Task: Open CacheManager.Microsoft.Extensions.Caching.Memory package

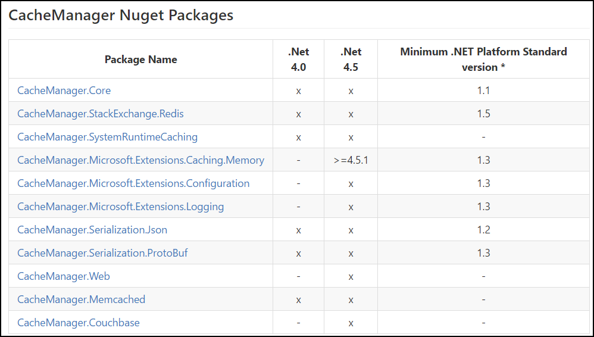Action: [x=141, y=160]
